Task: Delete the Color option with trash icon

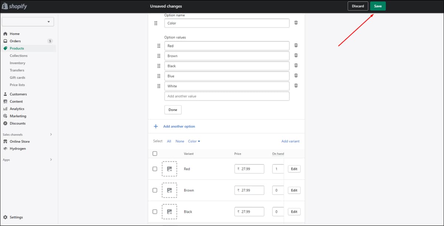Action: tap(296, 23)
